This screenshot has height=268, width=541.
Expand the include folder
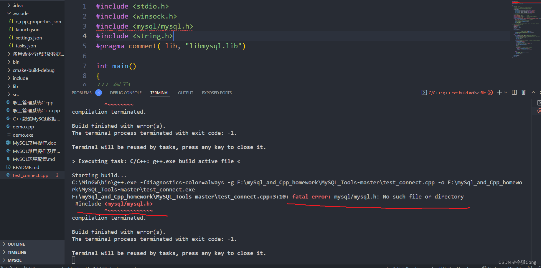[x=20, y=78]
